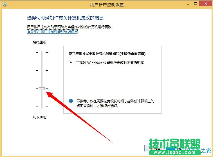Click the bullet text about Windows 设置
This screenshot has width=213, height=157.
click(x=110, y=63)
